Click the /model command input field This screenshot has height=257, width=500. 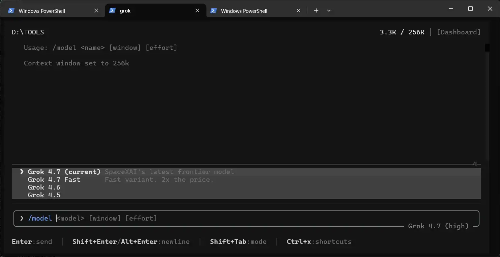click(246, 218)
